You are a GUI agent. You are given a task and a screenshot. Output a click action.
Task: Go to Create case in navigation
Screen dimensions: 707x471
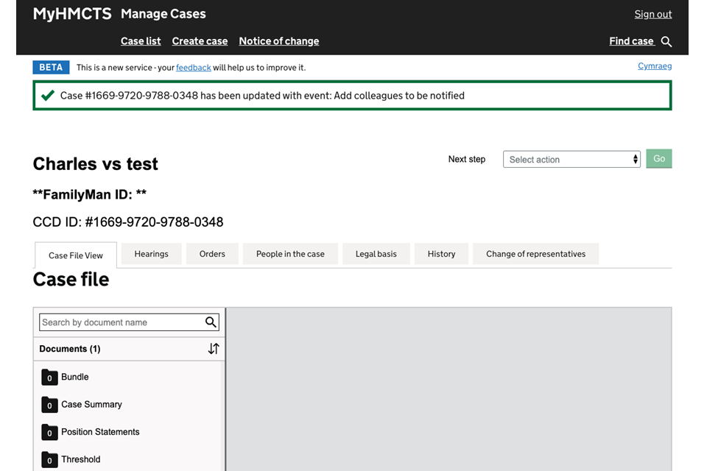(200, 41)
